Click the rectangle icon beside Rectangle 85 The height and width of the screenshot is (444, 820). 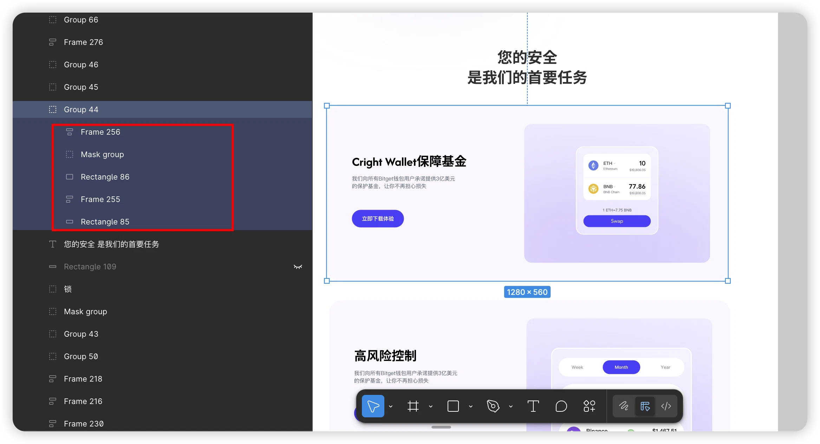point(70,222)
